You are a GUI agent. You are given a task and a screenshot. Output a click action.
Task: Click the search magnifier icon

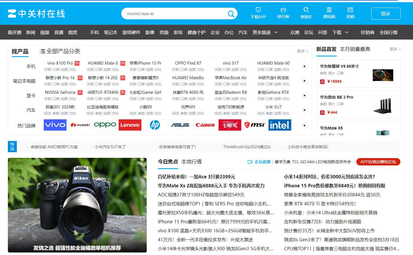231,14
